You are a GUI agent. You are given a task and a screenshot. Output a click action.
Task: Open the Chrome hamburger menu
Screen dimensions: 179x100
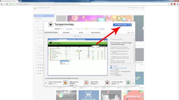click(x=178, y=4)
